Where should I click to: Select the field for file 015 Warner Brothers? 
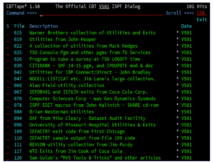(x=8, y=33)
